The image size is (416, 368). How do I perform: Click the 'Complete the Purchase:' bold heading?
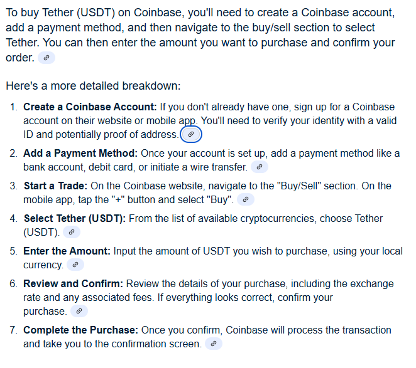[80, 330]
